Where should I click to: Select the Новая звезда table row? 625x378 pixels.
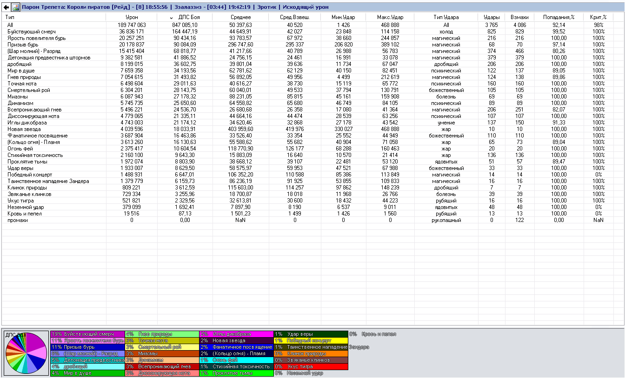pos(312,129)
